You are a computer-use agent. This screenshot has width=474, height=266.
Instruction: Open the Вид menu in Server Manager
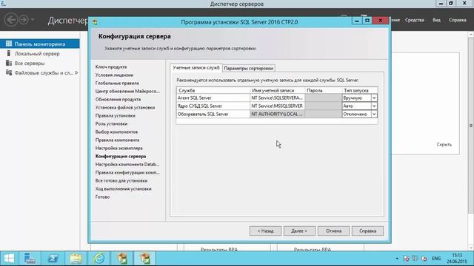[x=436, y=20]
